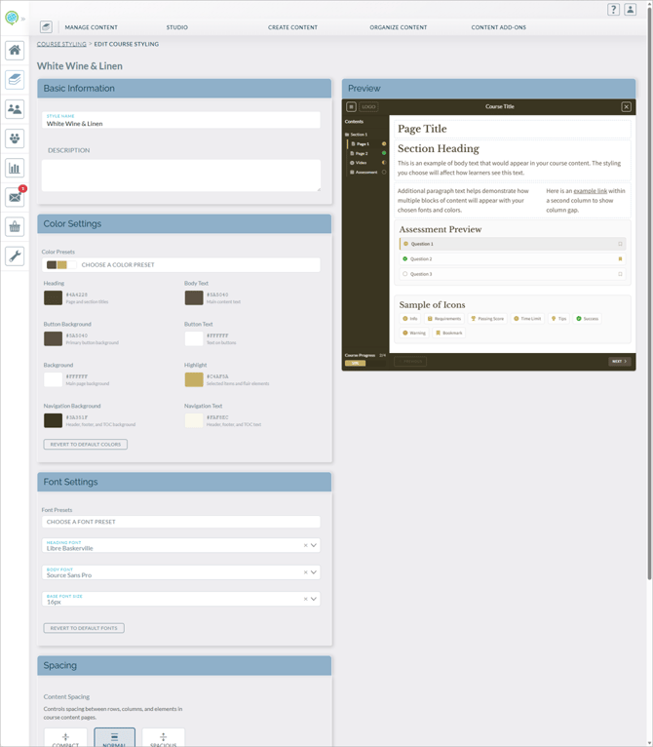This screenshot has width=653, height=747.
Task: Select the Spacious spacing option
Action: [164, 737]
